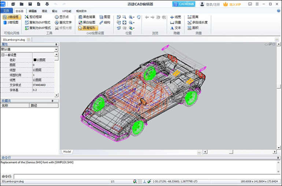282x186 pixels.
Task: Click the CAD转换器 converter button
Action: (183, 4)
